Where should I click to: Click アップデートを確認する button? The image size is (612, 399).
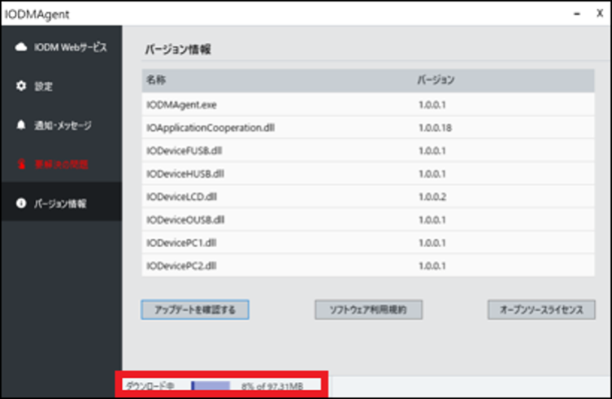pos(195,310)
